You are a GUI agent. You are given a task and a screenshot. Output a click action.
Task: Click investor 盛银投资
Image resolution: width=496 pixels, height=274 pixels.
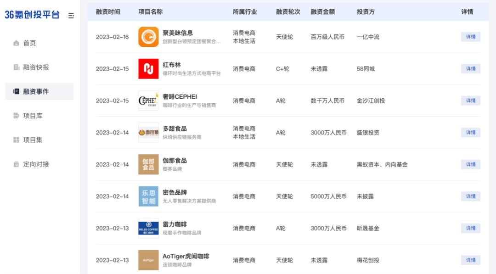pos(368,133)
